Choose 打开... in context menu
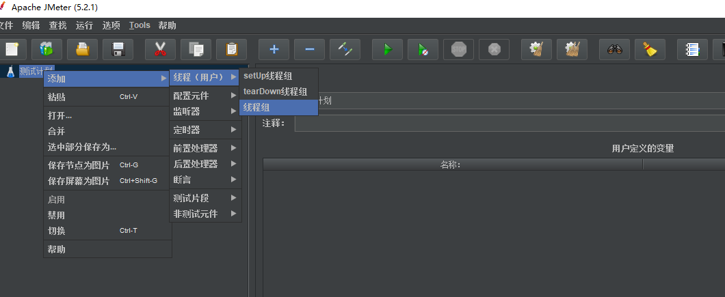 pos(107,115)
